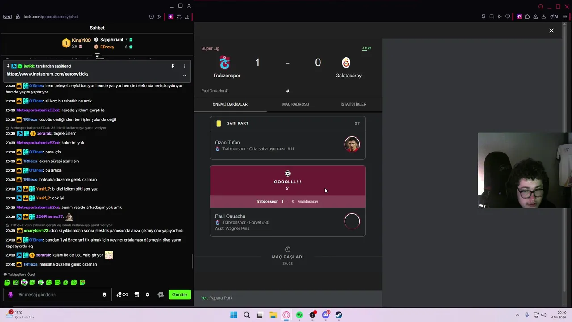Viewport: 572px width, 322px height.
Task: Take a snapshot with the right browser toolbar icon
Action: pos(492,17)
